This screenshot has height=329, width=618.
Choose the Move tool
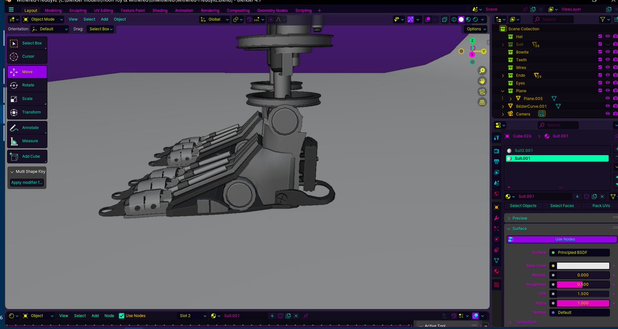27,72
